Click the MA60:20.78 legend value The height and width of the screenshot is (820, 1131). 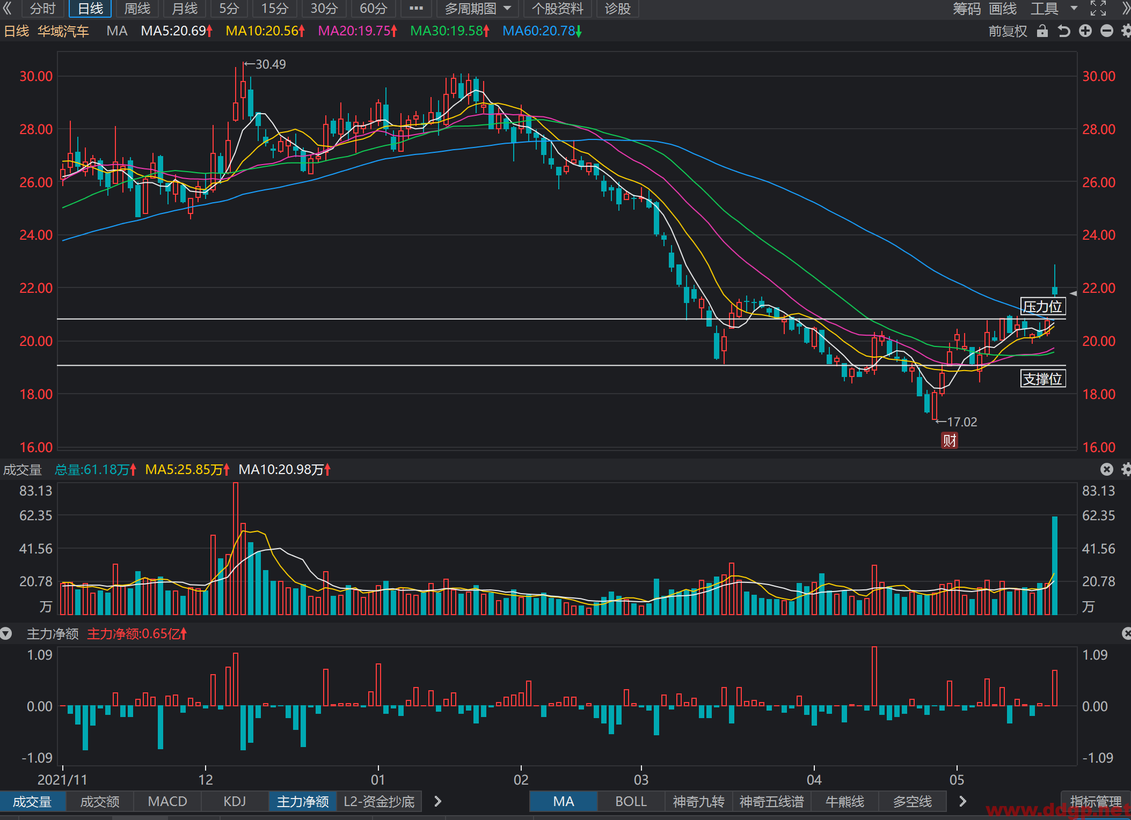pyautogui.click(x=542, y=31)
